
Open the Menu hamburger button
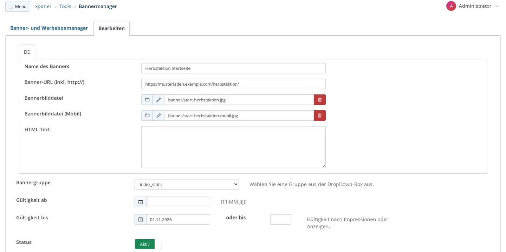(x=18, y=6)
